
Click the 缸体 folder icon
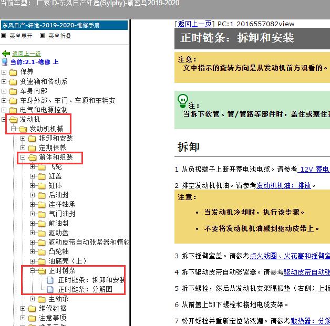coord(42,186)
